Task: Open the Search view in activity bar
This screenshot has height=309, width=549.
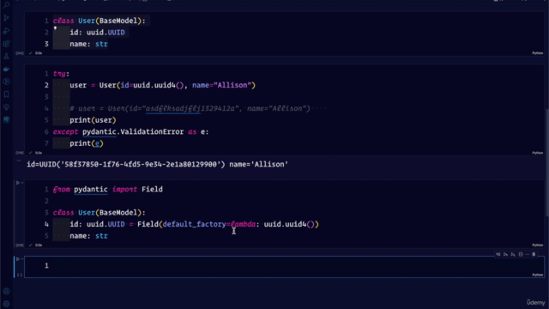Action: [6, 5]
